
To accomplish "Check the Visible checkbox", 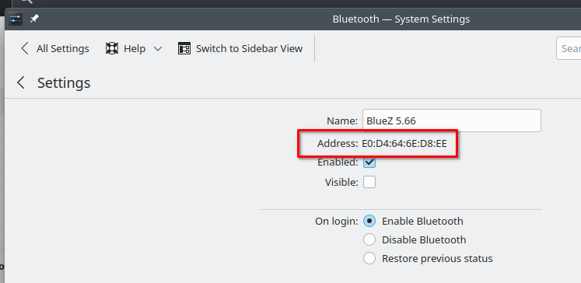I will (x=369, y=182).
